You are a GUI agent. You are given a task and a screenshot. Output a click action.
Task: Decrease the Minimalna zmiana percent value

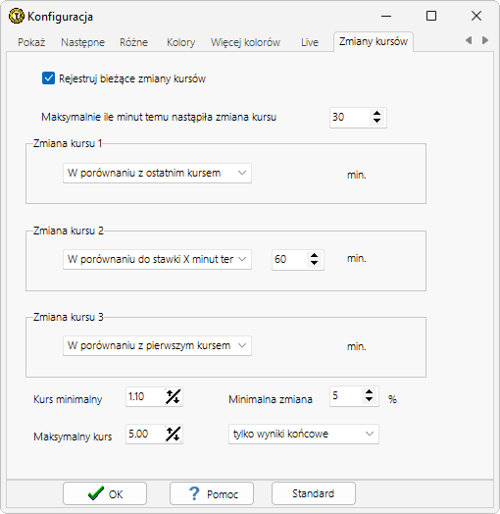[x=369, y=399]
